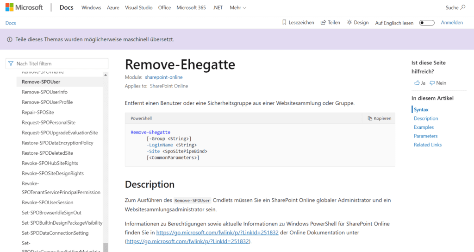Open the Windows menu item
The image size is (474, 252).
(91, 7)
